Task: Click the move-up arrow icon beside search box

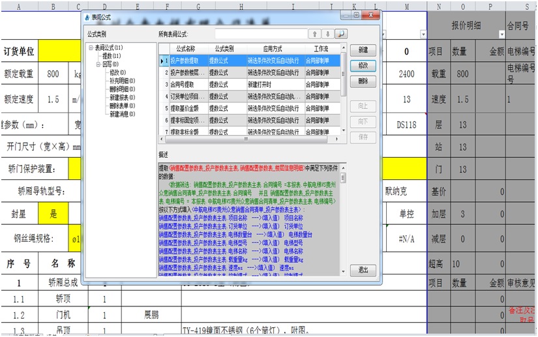Action: coord(314,34)
